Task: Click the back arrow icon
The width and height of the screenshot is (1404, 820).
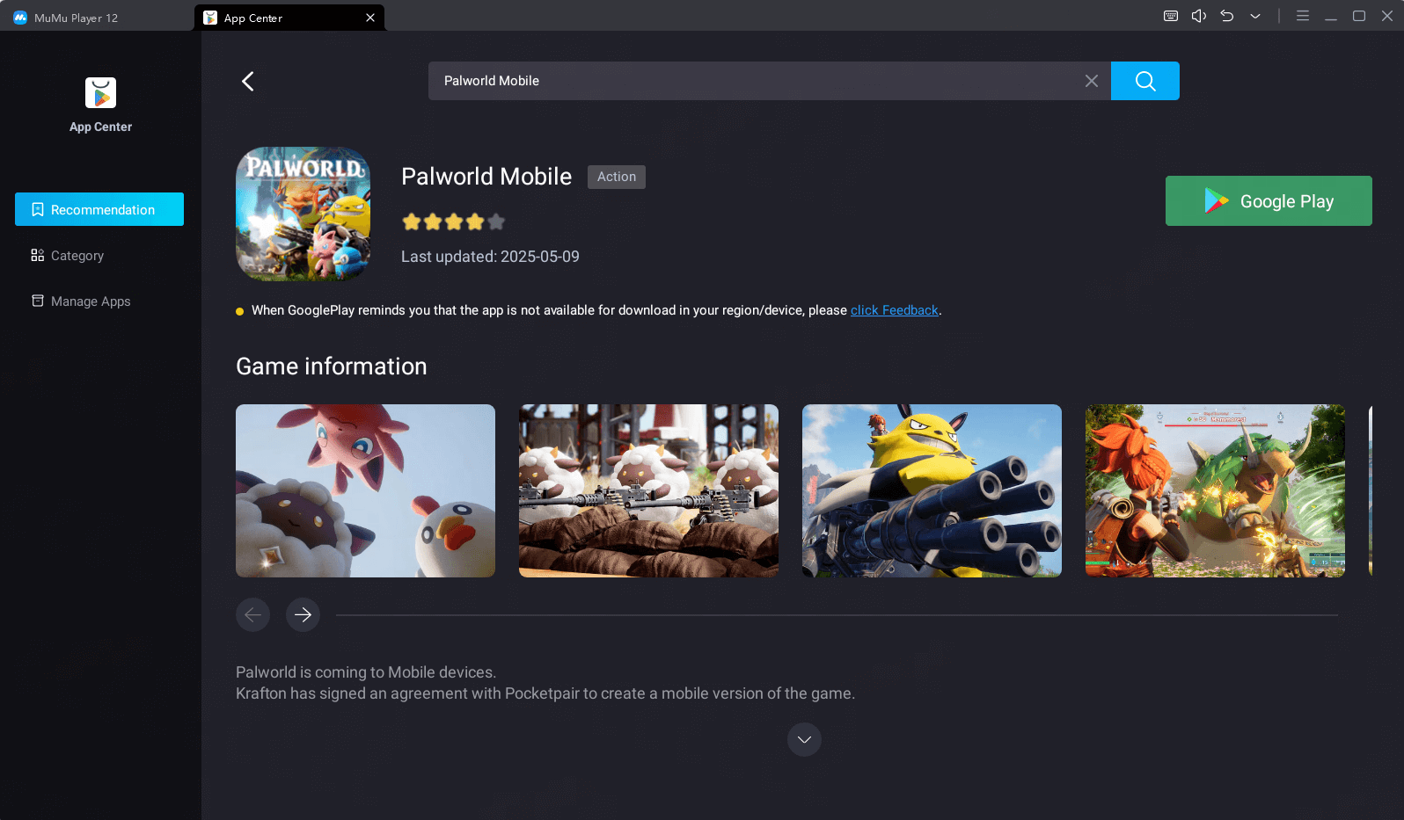Action: [x=248, y=81]
